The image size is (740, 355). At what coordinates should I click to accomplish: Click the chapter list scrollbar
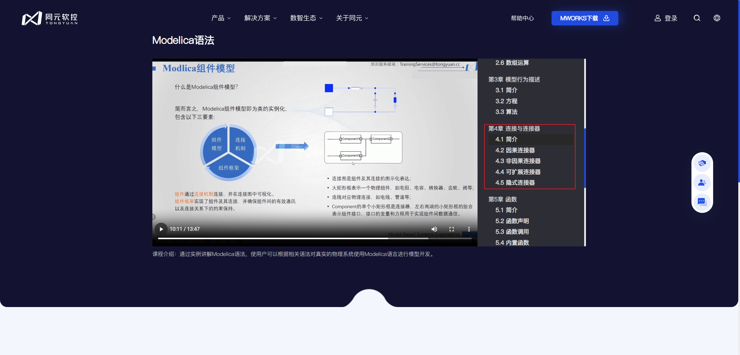tap(585, 158)
